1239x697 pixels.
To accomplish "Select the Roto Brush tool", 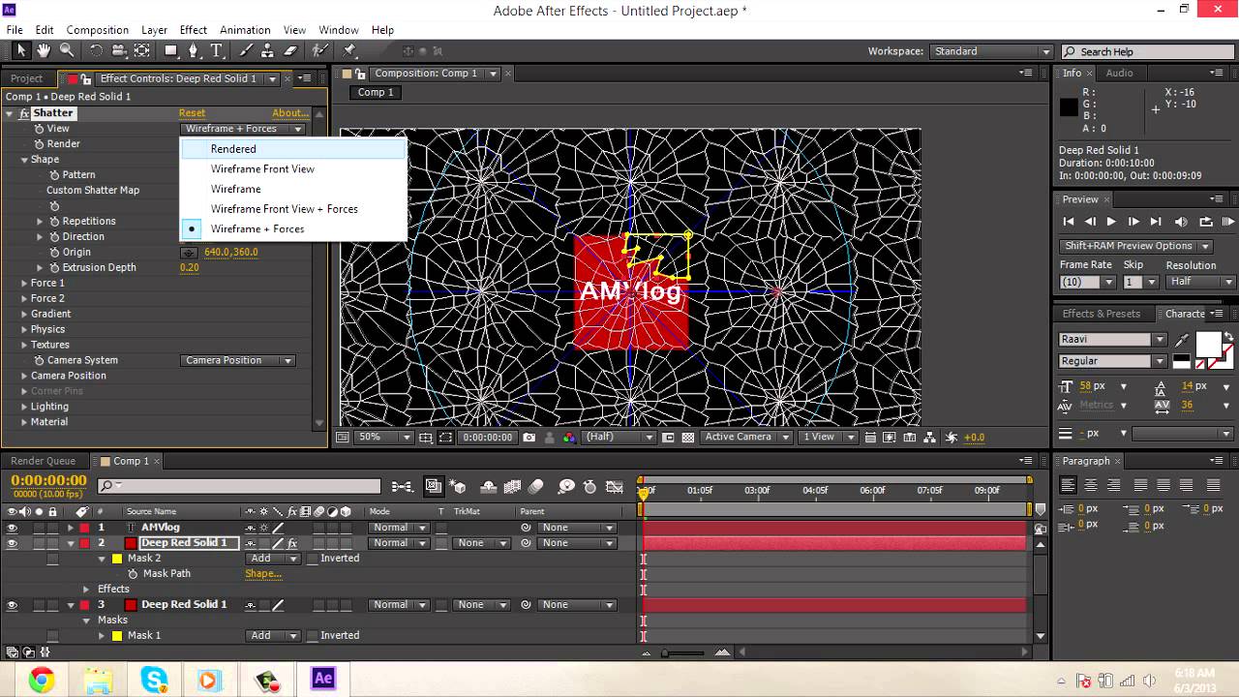I will (x=319, y=51).
